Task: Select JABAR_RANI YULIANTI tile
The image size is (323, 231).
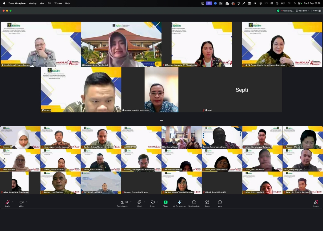Action: tap(222, 183)
